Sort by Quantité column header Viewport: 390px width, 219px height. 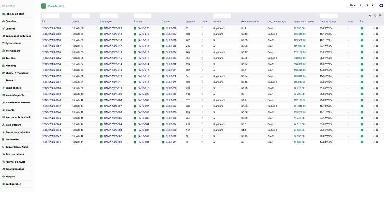190,22
